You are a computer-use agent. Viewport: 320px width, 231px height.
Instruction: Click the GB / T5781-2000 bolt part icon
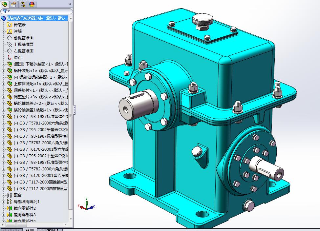10,123
